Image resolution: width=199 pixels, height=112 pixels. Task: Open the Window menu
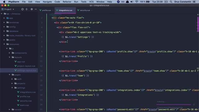pyautogui.click(x=100, y=2)
